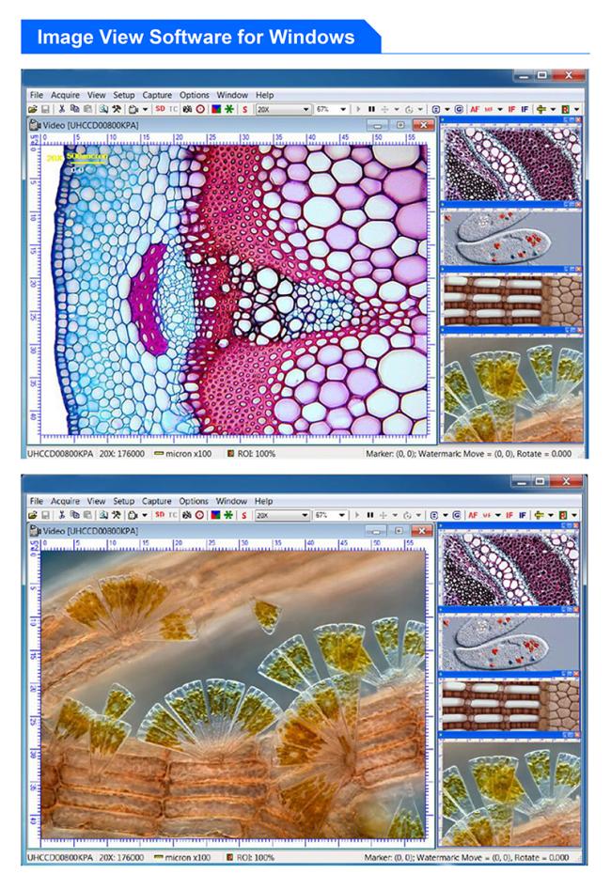Open the 20X magnification dropdown in top window
Image resolution: width=611 pixels, height=874 pixels.
[x=305, y=109]
